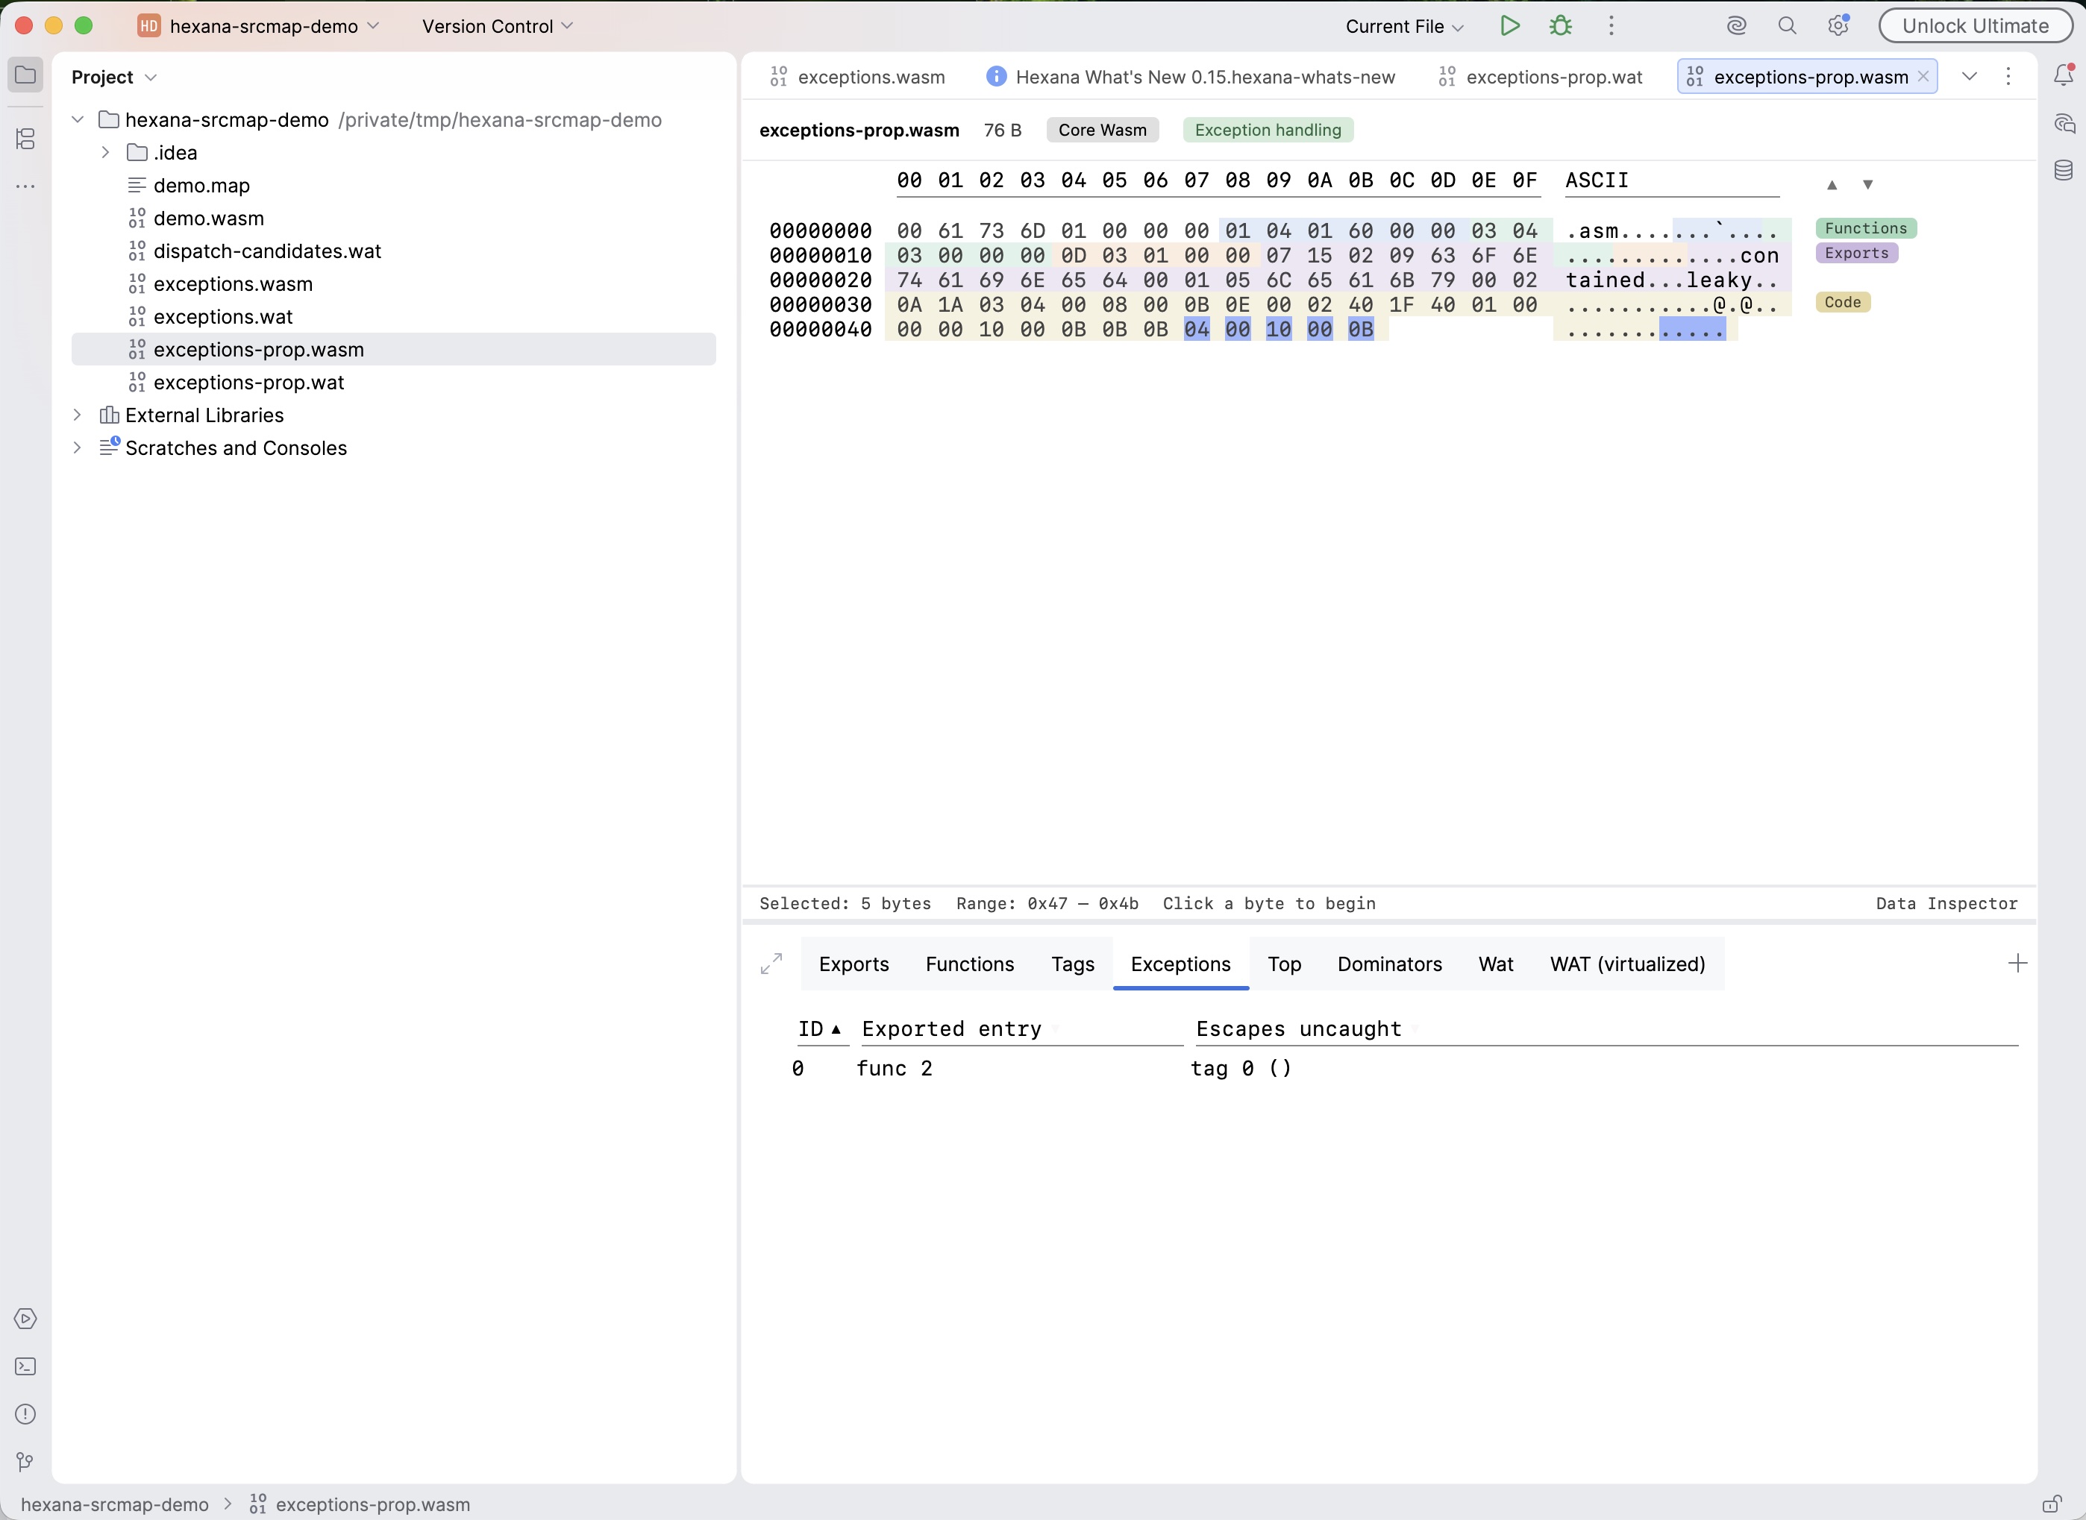2086x1520 pixels.
Task: Expand the .idea folder
Action: coord(106,153)
